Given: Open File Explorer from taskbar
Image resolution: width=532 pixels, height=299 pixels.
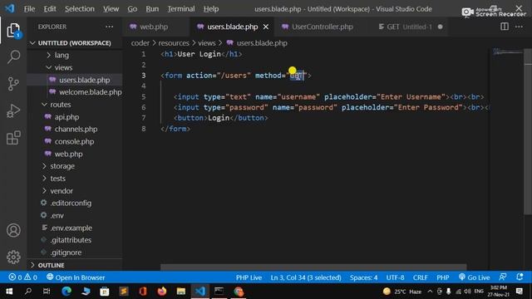Looking at the screenshot, I should (181, 292).
